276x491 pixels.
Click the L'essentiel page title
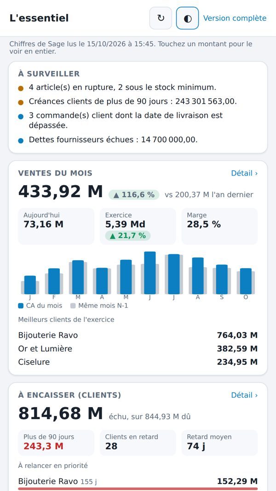pyautogui.click(x=39, y=18)
